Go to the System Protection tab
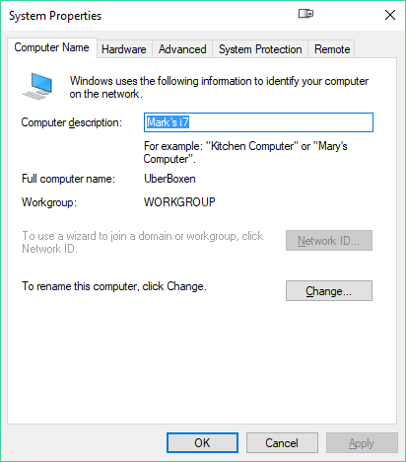The width and height of the screenshot is (406, 462). coord(260,49)
